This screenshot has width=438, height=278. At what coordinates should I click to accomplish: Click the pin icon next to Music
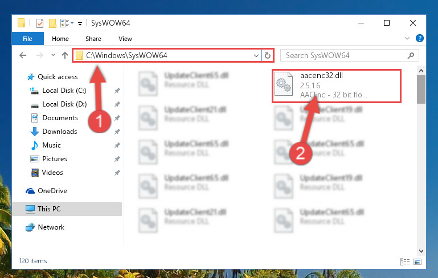(x=117, y=145)
